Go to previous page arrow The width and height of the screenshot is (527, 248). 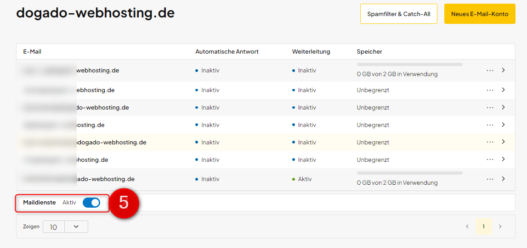[467, 226]
